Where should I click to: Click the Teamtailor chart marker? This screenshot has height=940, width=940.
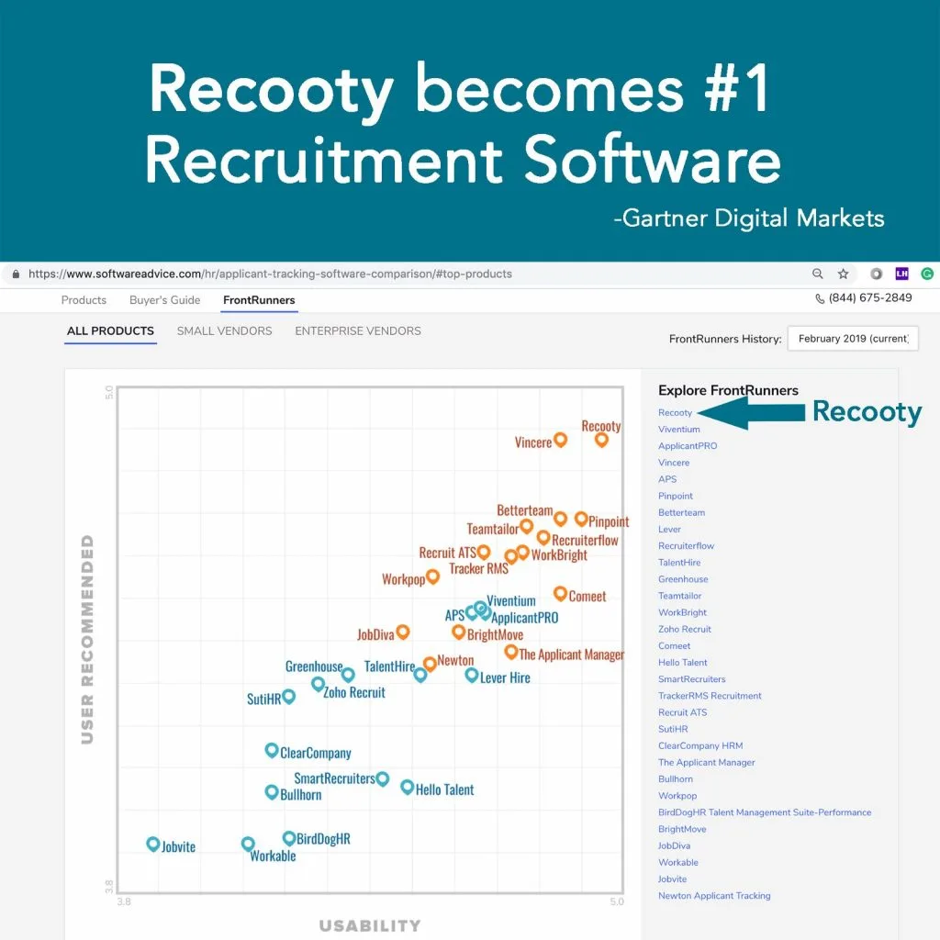526,526
